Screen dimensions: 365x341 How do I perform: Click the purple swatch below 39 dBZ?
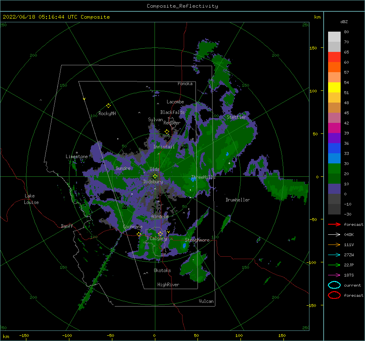point(334,138)
